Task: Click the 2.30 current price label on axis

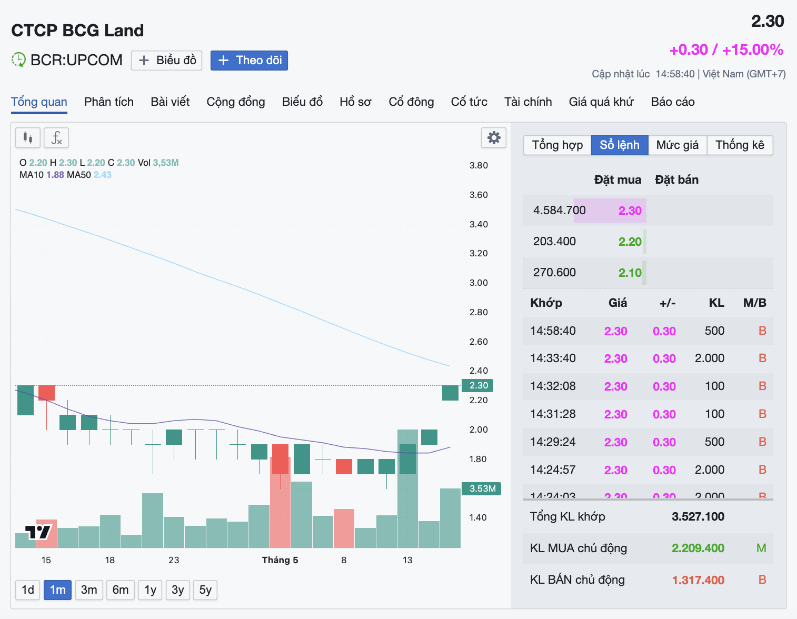Action: tap(477, 385)
